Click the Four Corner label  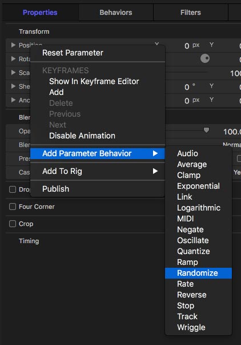pyautogui.click(x=37, y=207)
